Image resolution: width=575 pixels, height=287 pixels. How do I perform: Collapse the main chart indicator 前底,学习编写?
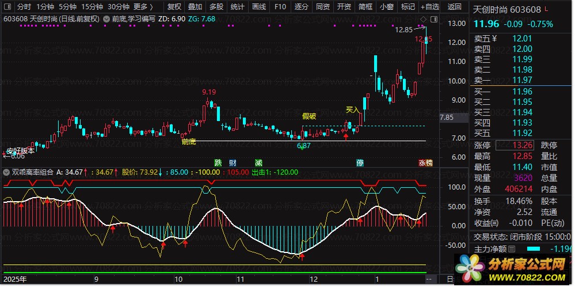click(x=106, y=18)
